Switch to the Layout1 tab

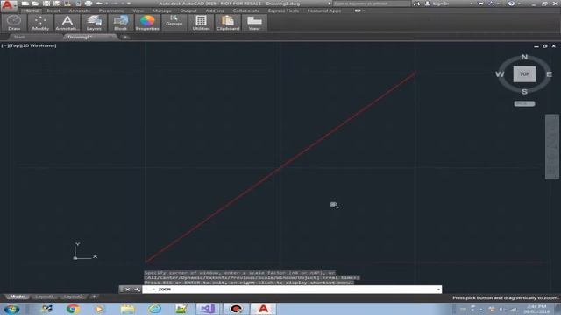click(44, 297)
